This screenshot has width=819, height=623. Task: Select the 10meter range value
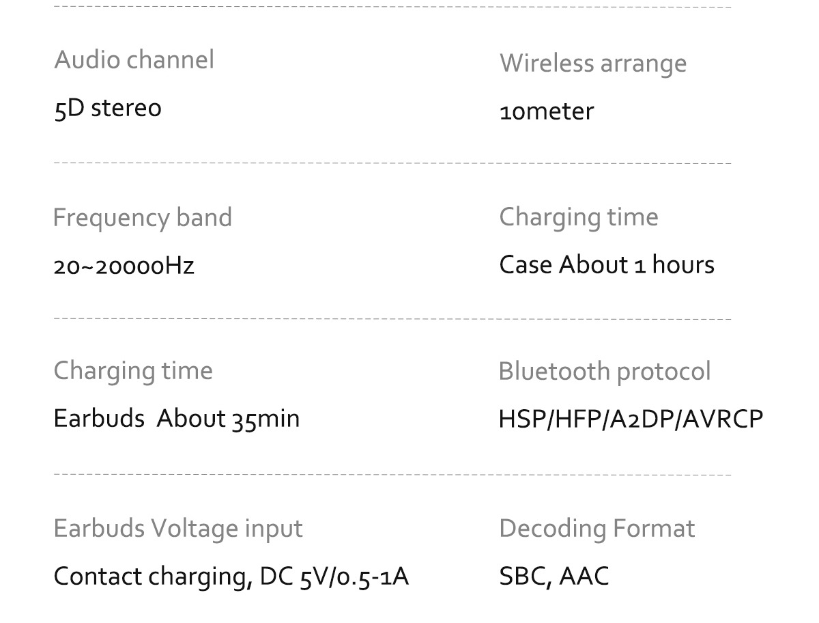pyautogui.click(x=547, y=111)
